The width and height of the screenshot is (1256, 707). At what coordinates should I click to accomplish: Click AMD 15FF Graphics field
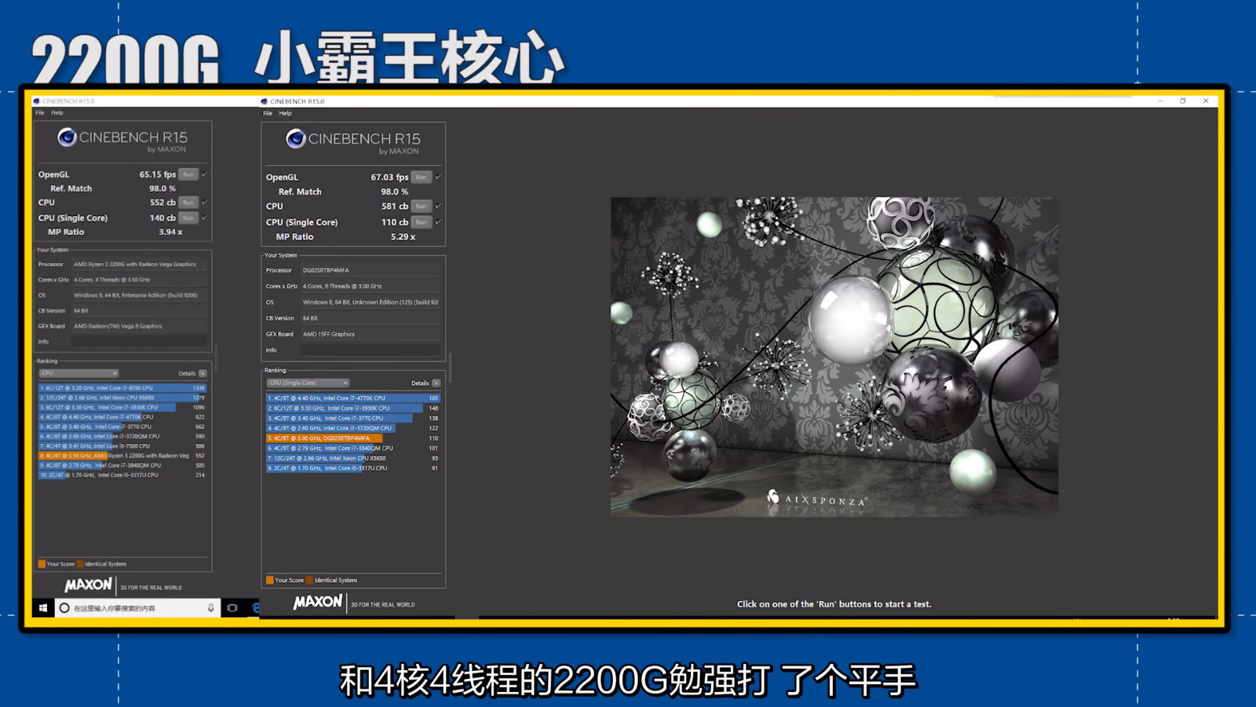[371, 334]
